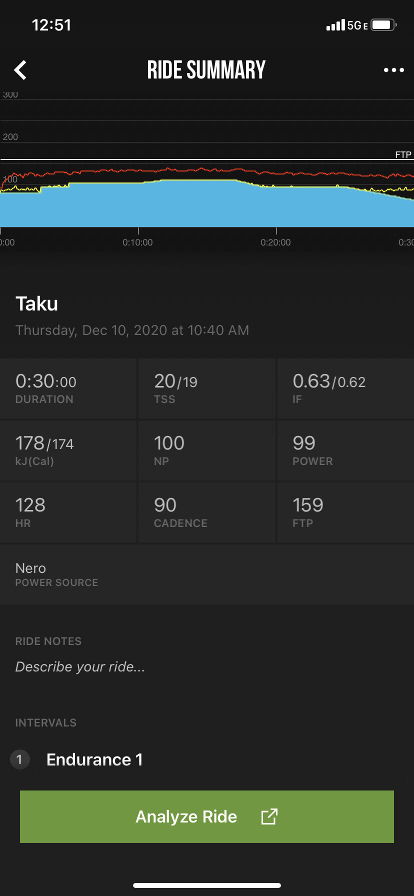Viewport: 414px width, 896px height.
Task: Tap the Describe your ride notes field
Action: [80, 667]
